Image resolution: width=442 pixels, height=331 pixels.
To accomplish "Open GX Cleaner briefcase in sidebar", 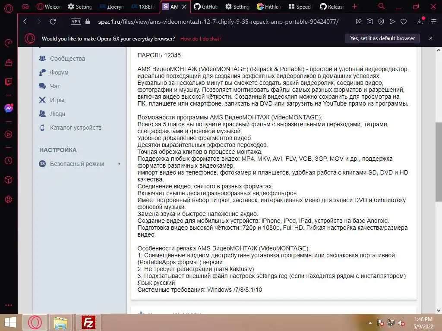I will 9,62.
